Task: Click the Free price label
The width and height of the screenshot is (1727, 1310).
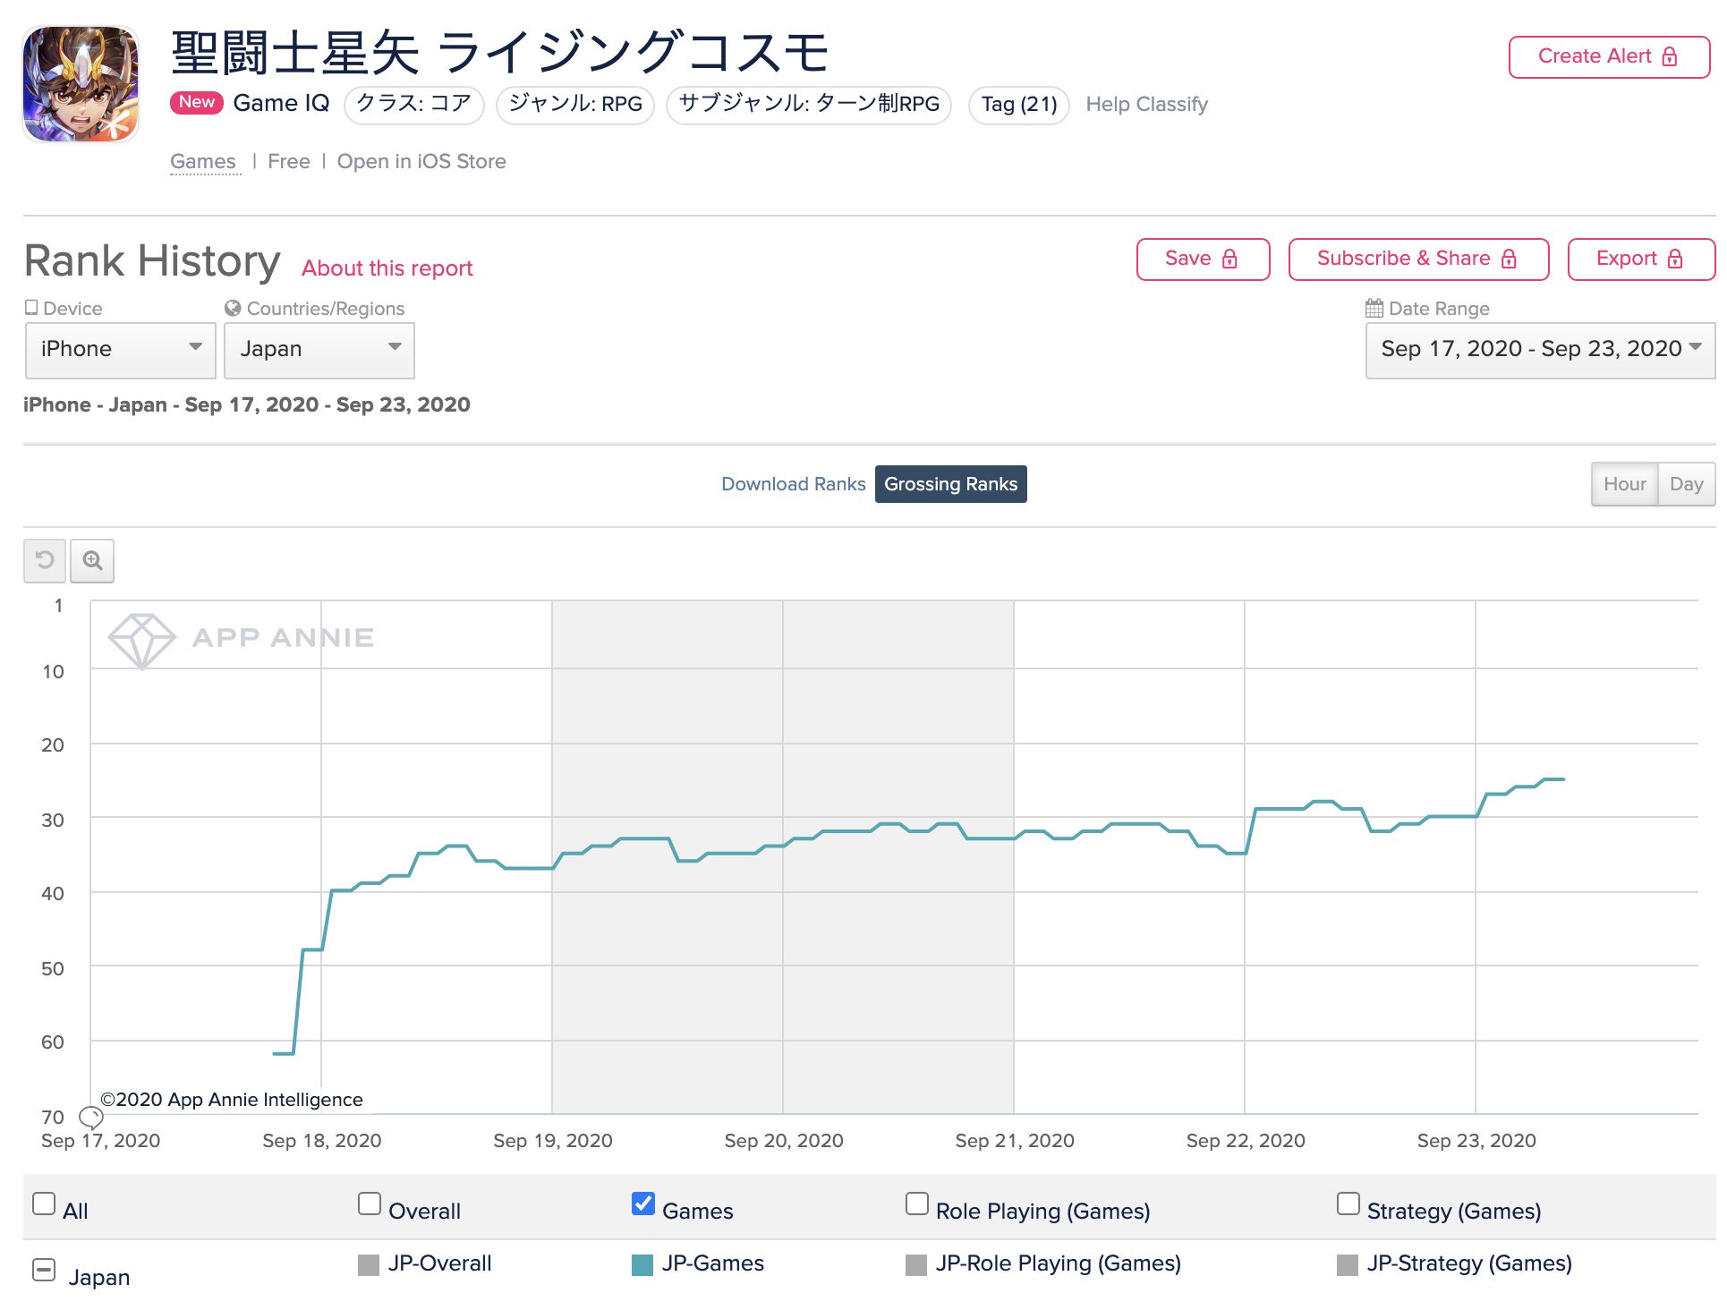Action: (288, 162)
